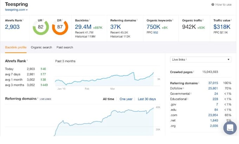Open the .org count of 2,036
The height and width of the screenshot is (144, 239).
(214, 126)
